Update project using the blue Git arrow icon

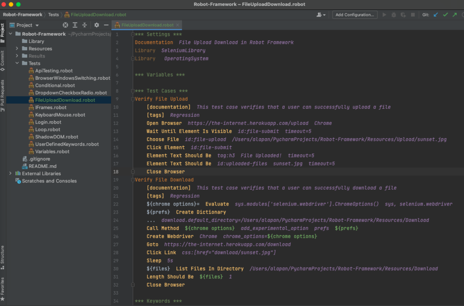435,14
